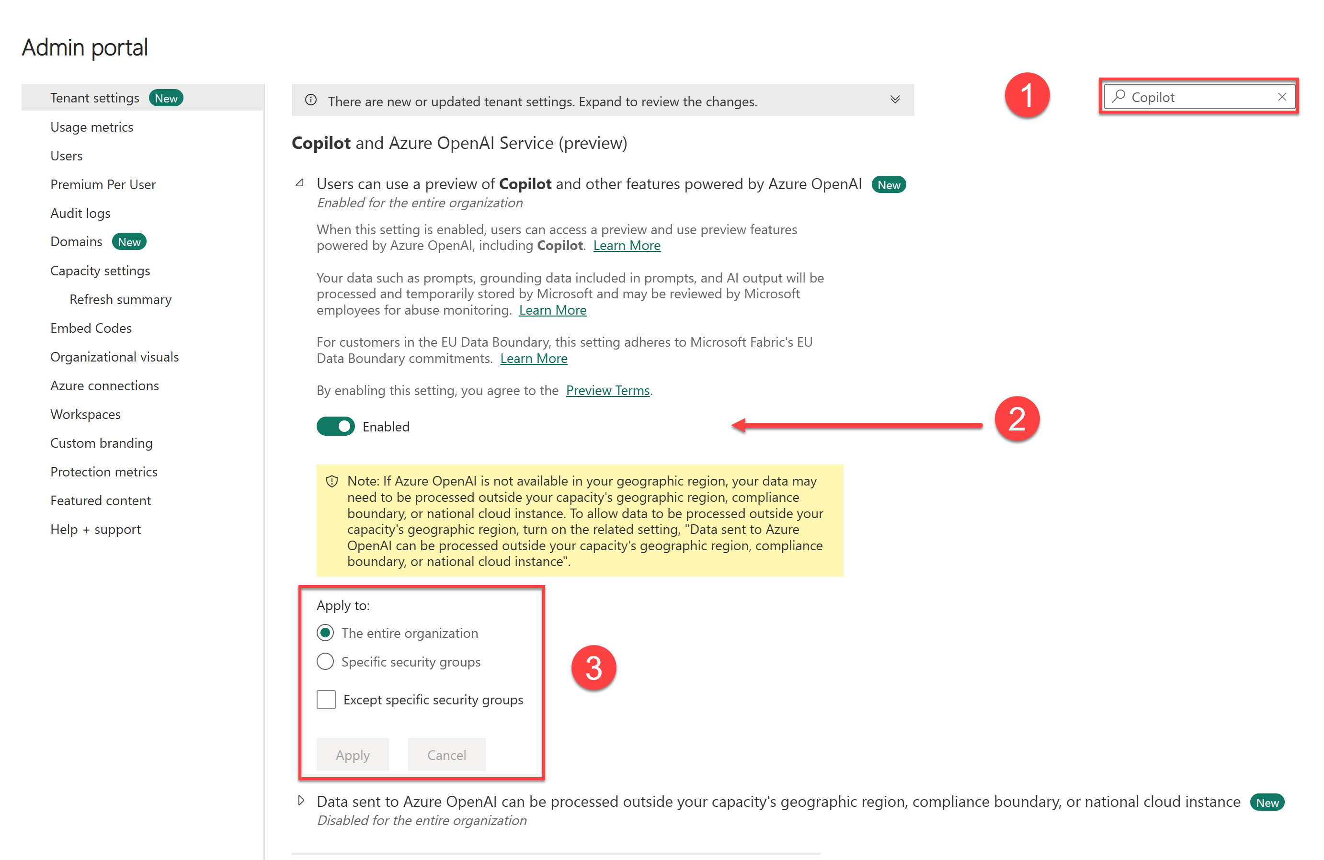Click the Apply button to save settings
Image resolution: width=1324 pixels, height=860 pixels.
pos(352,754)
